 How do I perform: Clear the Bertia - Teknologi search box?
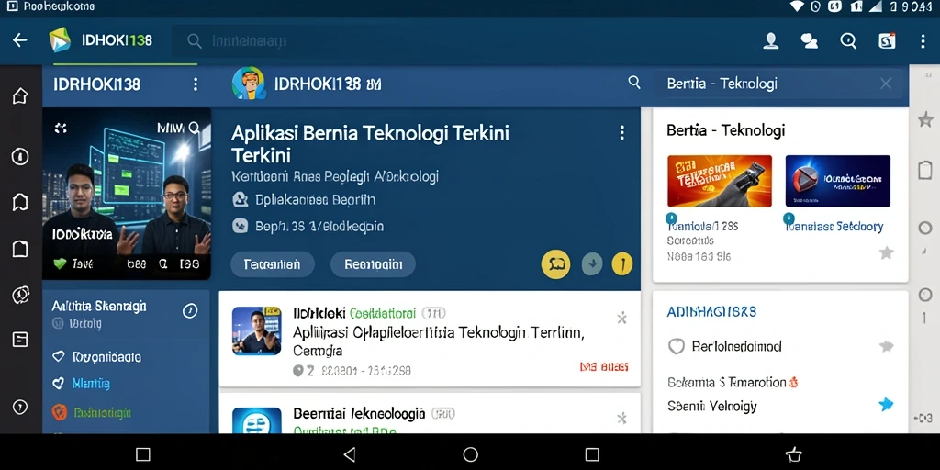click(x=886, y=84)
